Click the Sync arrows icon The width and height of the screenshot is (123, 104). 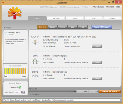(35, 61)
